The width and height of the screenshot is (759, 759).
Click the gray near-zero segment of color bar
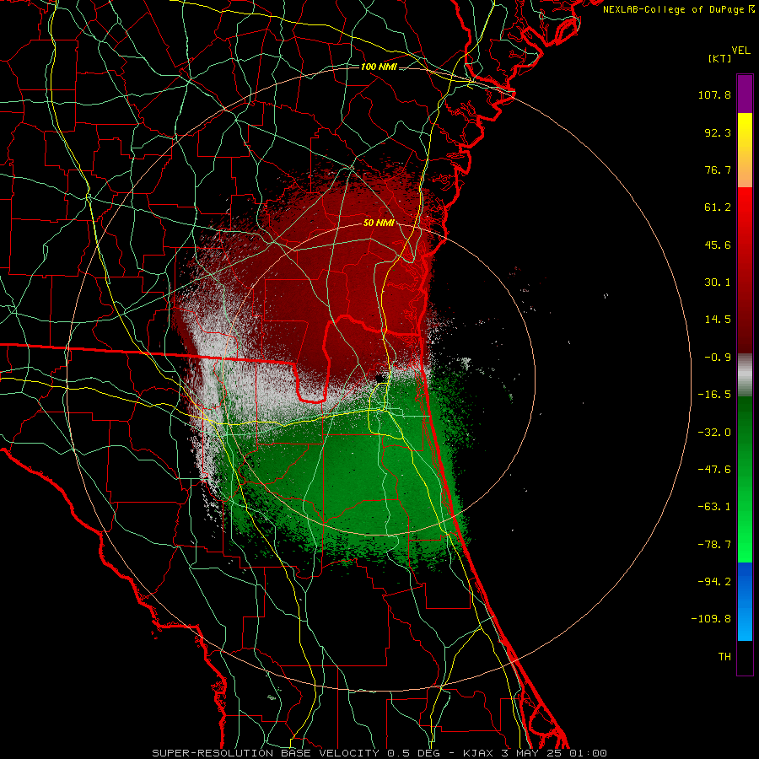pos(745,375)
